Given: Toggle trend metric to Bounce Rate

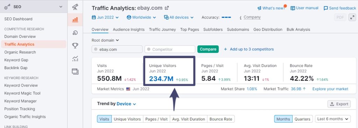Looking at the screenshot, I should (x=221, y=119).
